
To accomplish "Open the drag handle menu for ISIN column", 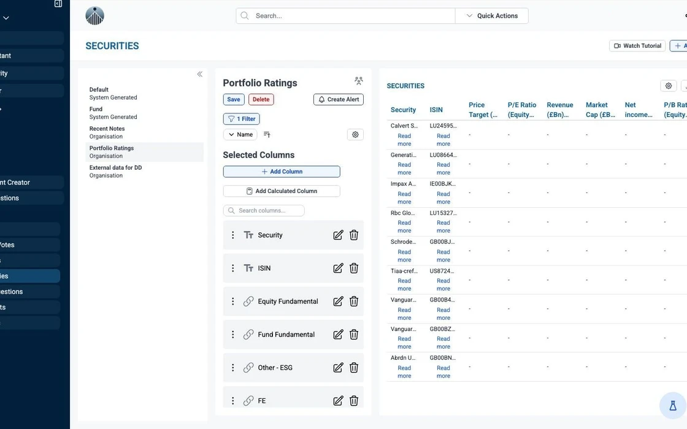I will tap(232, 268).
